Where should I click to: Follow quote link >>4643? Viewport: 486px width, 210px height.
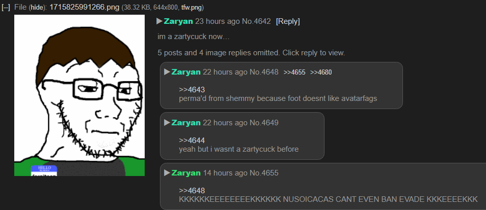tap(192, 90)
